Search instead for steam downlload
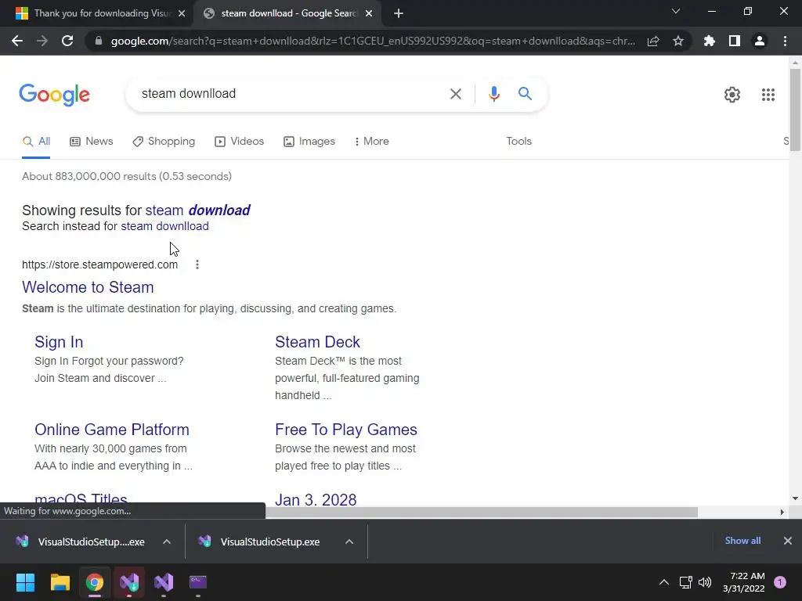802x601 pixels. point(164,226)
